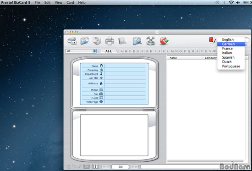Viewport: 252px width, 171px height.
Task: Sort list by Company column header
Action: 211,58
